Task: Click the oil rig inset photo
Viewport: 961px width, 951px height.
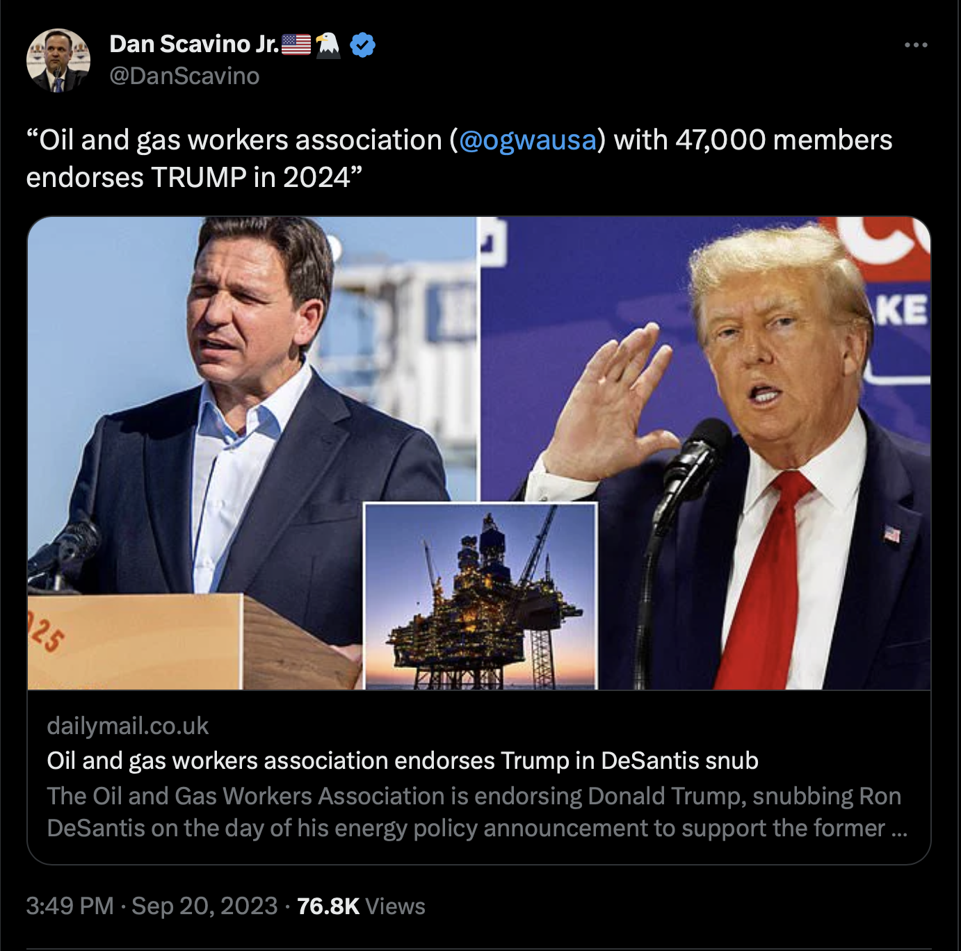Action: [480, 596]
